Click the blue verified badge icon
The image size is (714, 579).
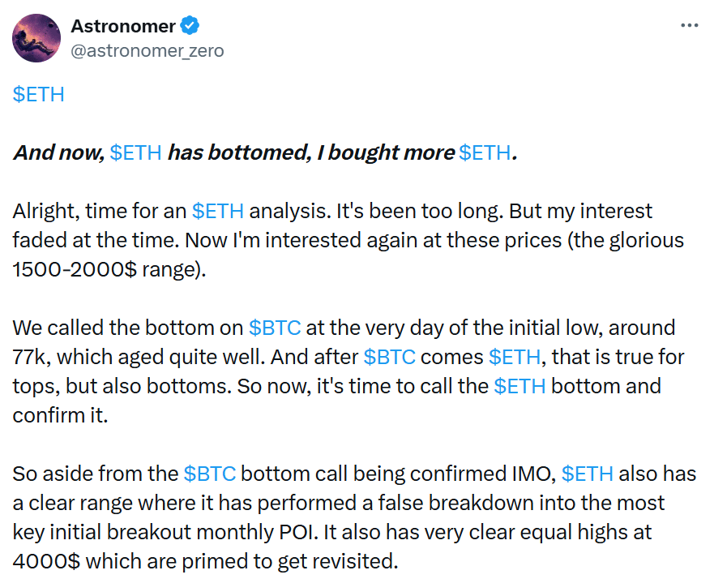pos(190,26)
